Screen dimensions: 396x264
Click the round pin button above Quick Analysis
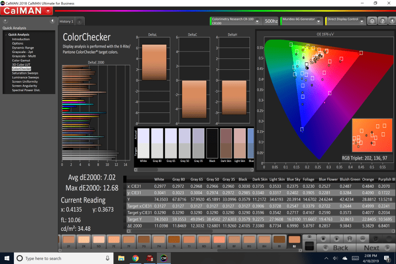(5, 21)
